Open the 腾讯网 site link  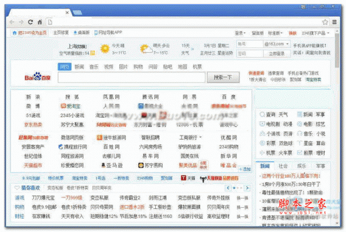point(151,97)
